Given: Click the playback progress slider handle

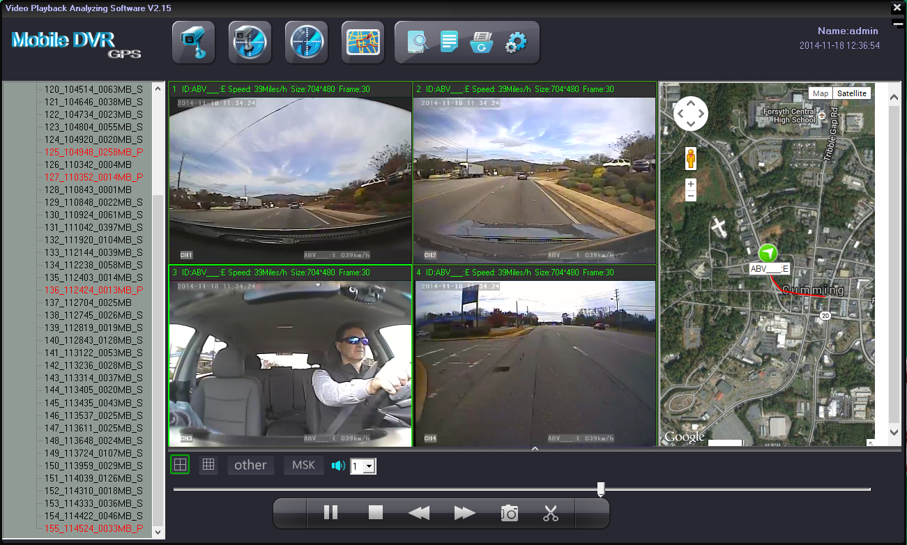Looking at the screenshot, I should (x=601, y=489).
